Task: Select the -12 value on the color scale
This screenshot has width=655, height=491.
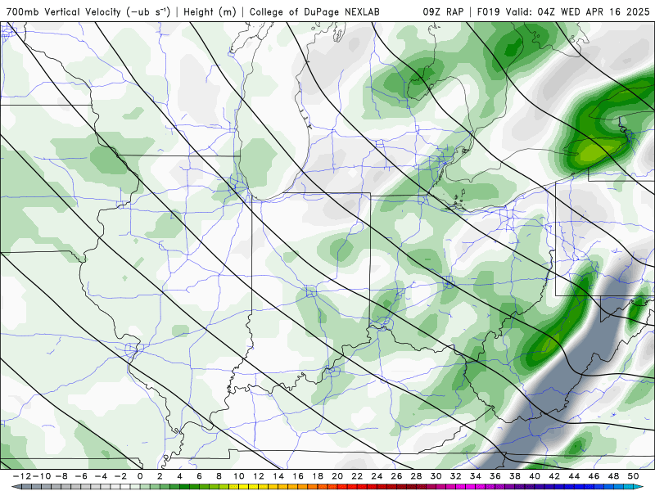Action: click(x=21, y=476)
